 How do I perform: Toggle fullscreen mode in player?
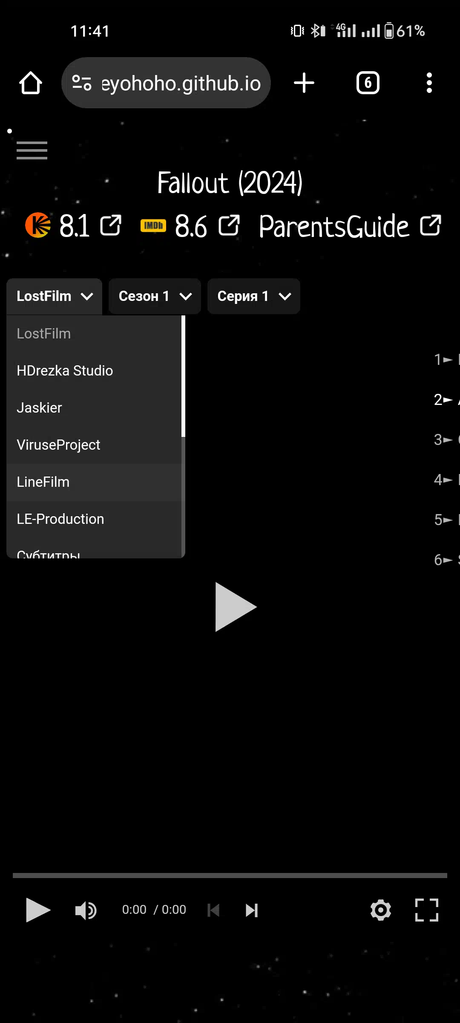[x=427, y=910]
